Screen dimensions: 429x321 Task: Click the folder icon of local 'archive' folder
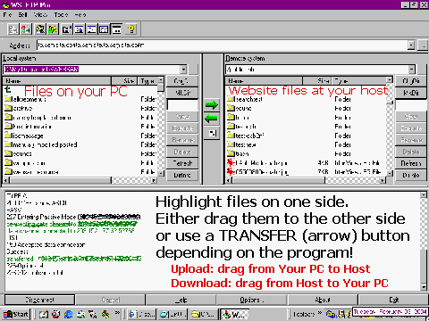click(x=8, y=108)
